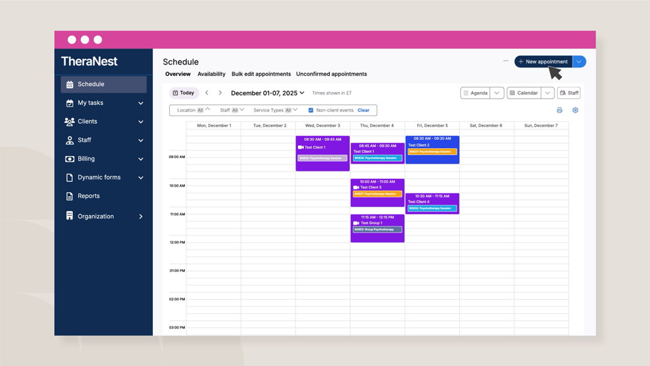Uncheck the Non-client events checkbox
Viewport: 650px width, 366px height.
click(311, 110)
